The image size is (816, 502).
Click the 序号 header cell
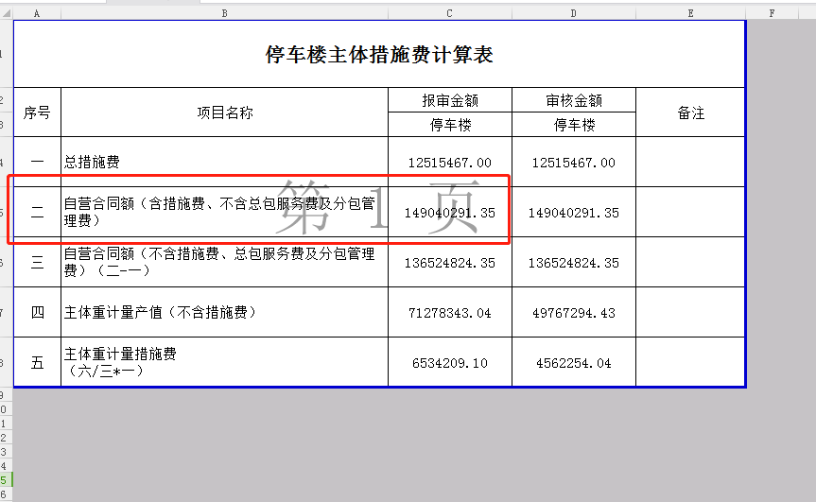pyautogui.click(x=37, y=113)
